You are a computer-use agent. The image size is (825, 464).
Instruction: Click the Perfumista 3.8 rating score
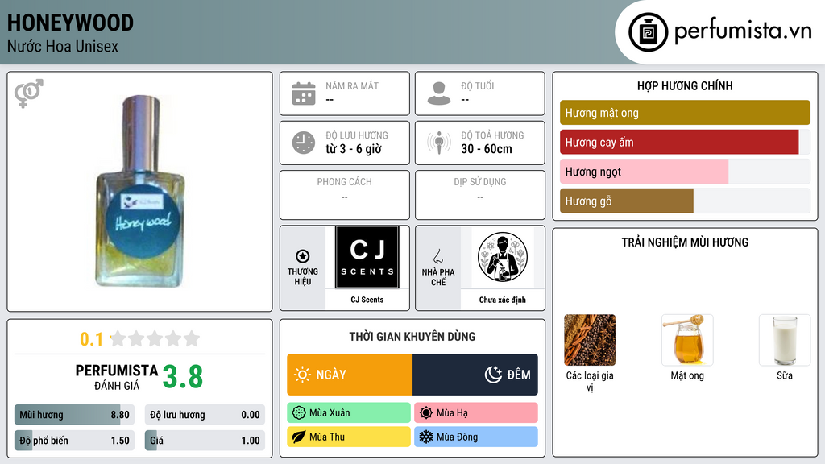pos(183,377)
